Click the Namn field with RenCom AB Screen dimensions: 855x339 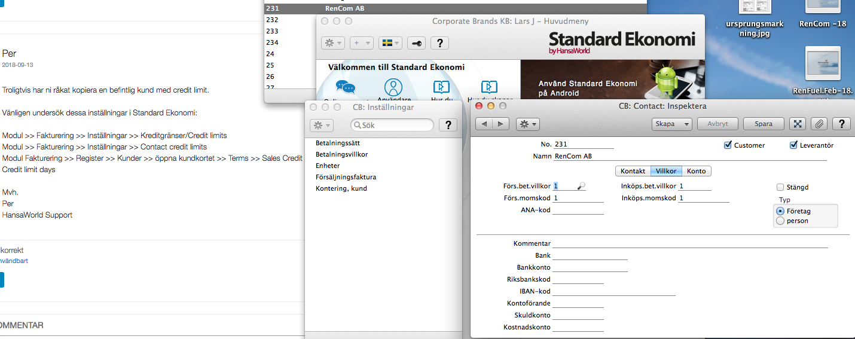(690, 156)
